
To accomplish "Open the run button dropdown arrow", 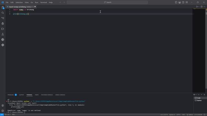I will point(199,6).
